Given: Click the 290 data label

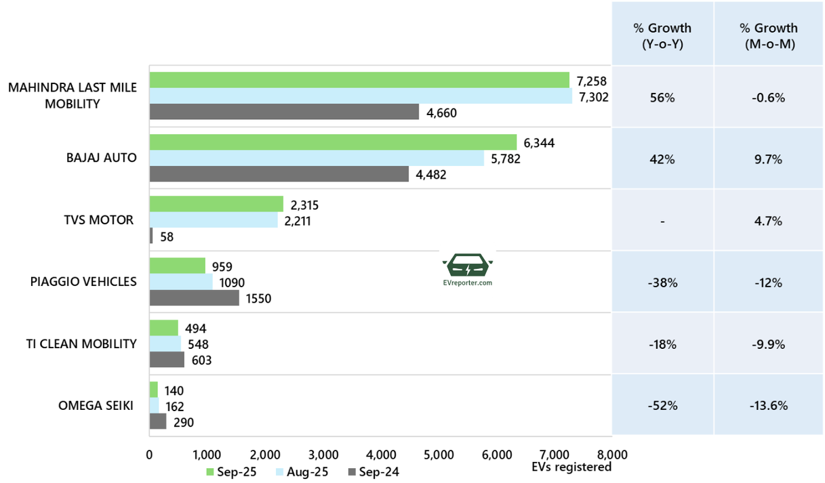Looking at the screenshot, I should [x=183, y=423].
